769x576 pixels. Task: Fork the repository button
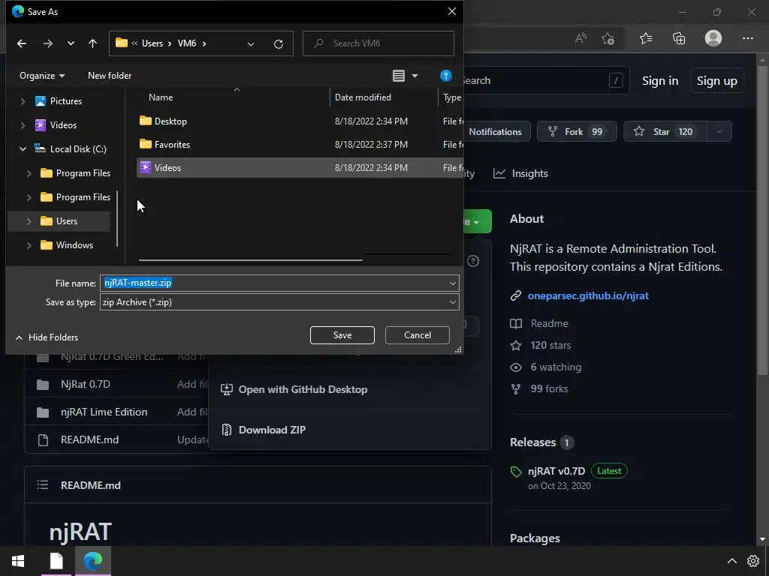(577, 132)
